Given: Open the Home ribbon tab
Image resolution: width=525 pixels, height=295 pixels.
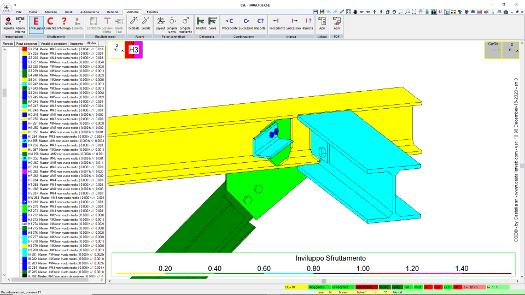Looking at the screenshot, I should 33,11.
